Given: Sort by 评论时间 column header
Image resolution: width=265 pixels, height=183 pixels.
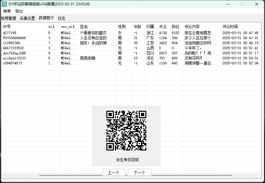Looking at the screenshot, I should 241,27.
